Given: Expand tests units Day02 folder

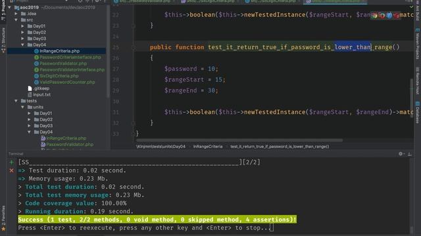Looking at the screenshot, I should coord(29,119).
